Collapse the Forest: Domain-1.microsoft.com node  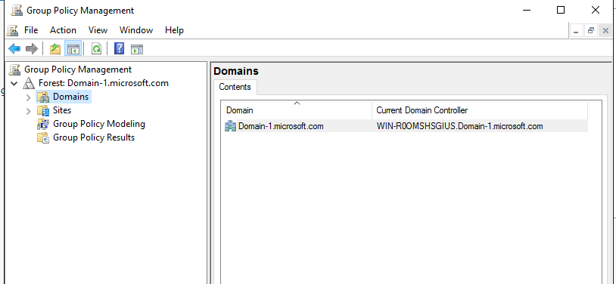(14, 83)
